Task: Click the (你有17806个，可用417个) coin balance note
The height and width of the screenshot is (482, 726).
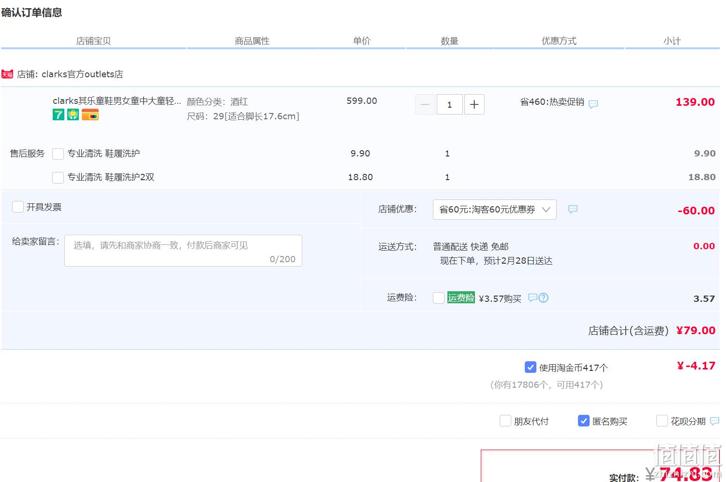Action: click(x=547, y=385)
